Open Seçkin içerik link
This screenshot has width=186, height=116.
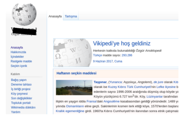[x=19, y=66]
